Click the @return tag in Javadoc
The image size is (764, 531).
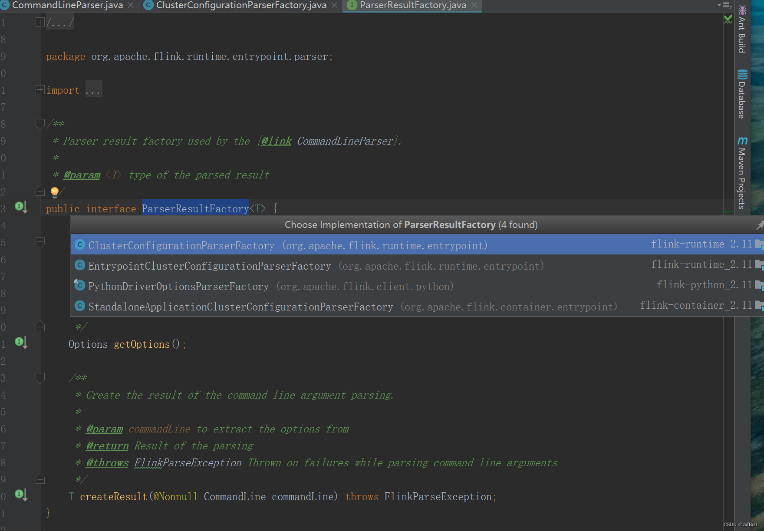(107, 446)
